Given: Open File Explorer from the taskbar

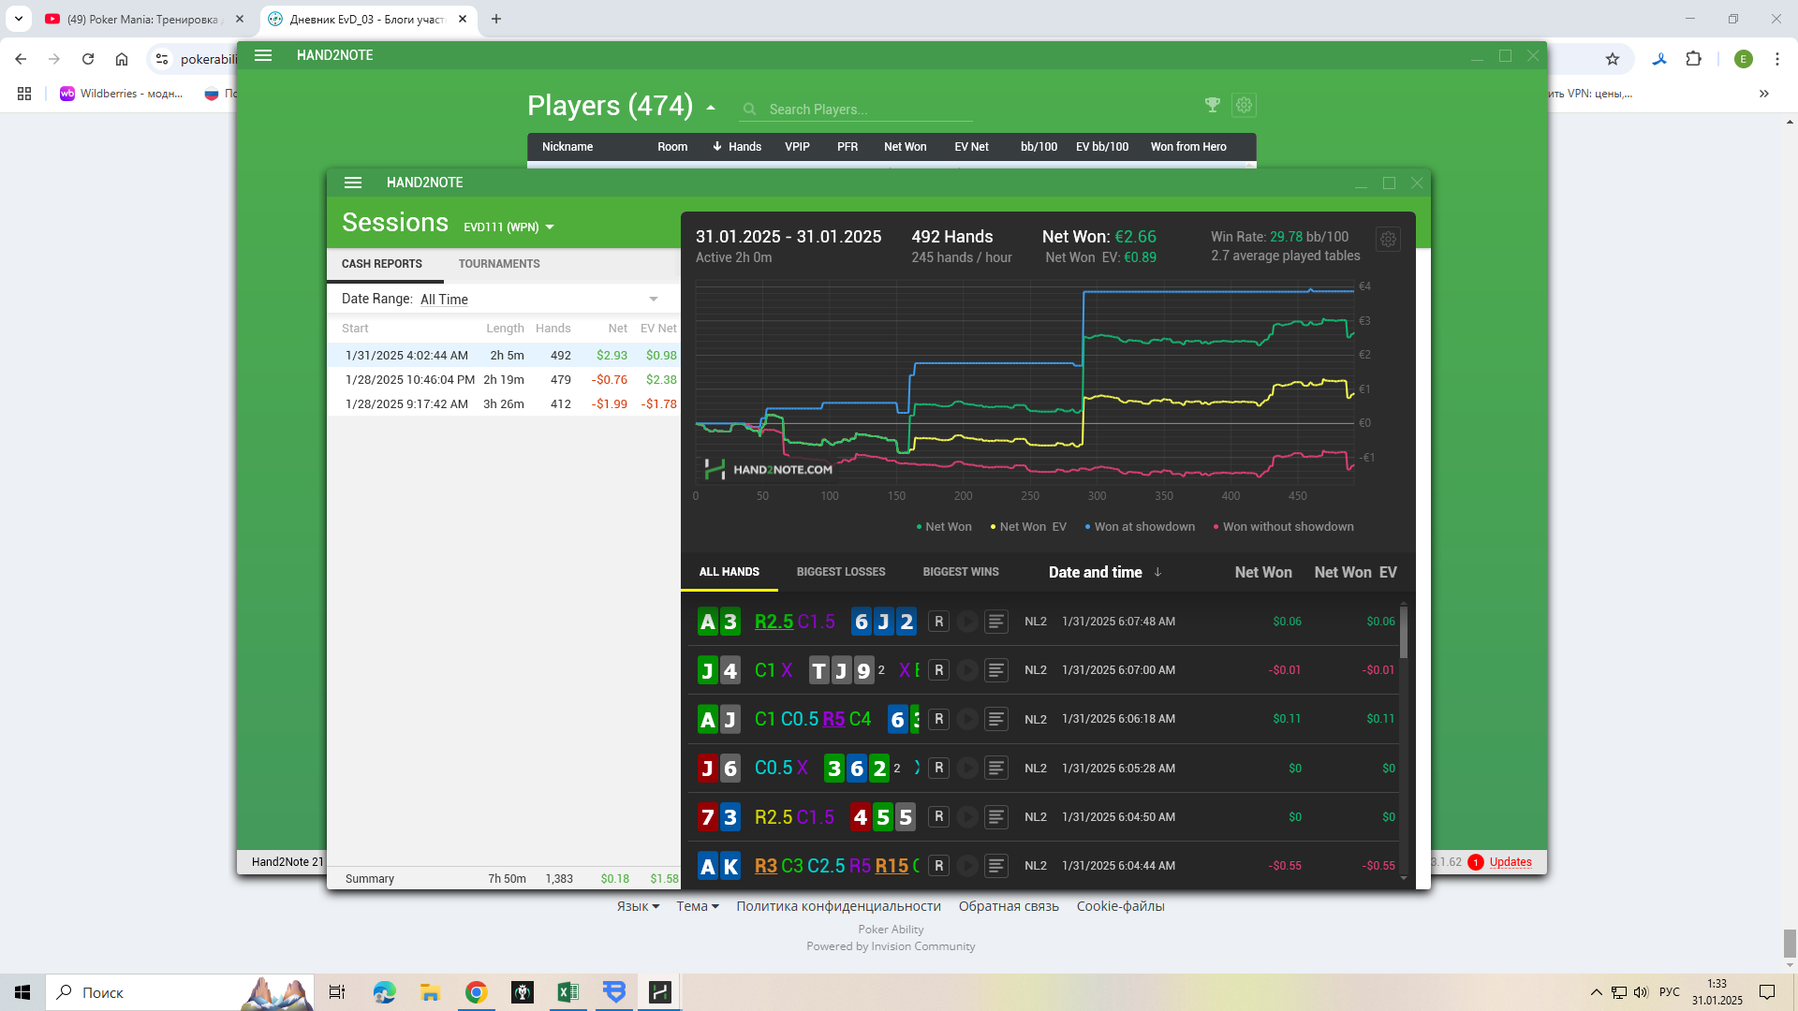Looking at the screenshot, I should [431, 992].
